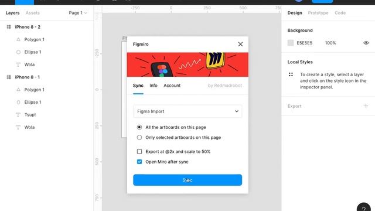This screenshot has width=375, height=211.
Task: Select Only selected artboards on this page
Action: point(139,138)
